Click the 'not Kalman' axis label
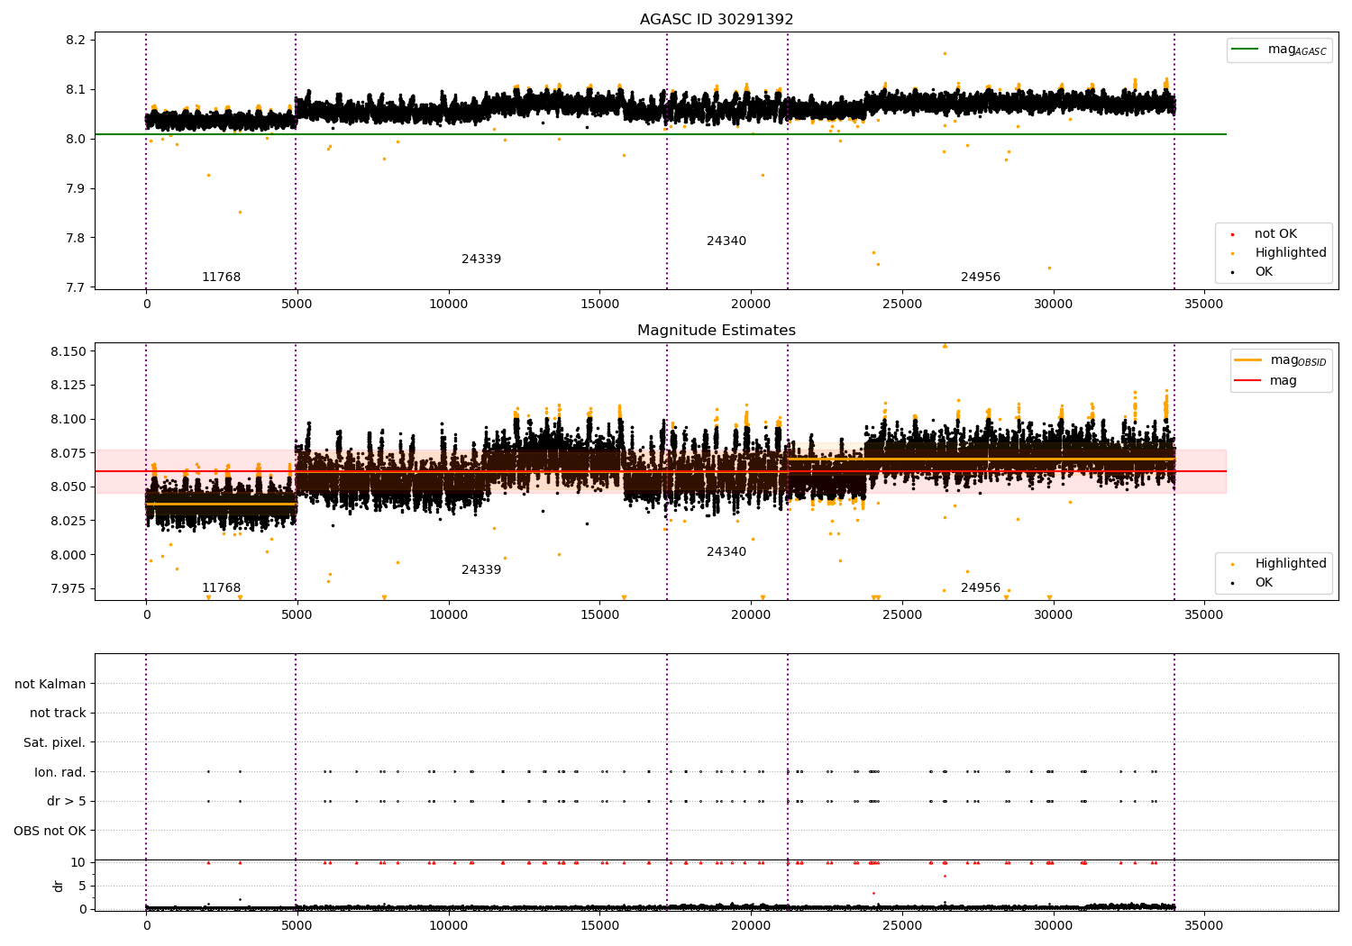The image size is (1352, 946). coord(50,684)
